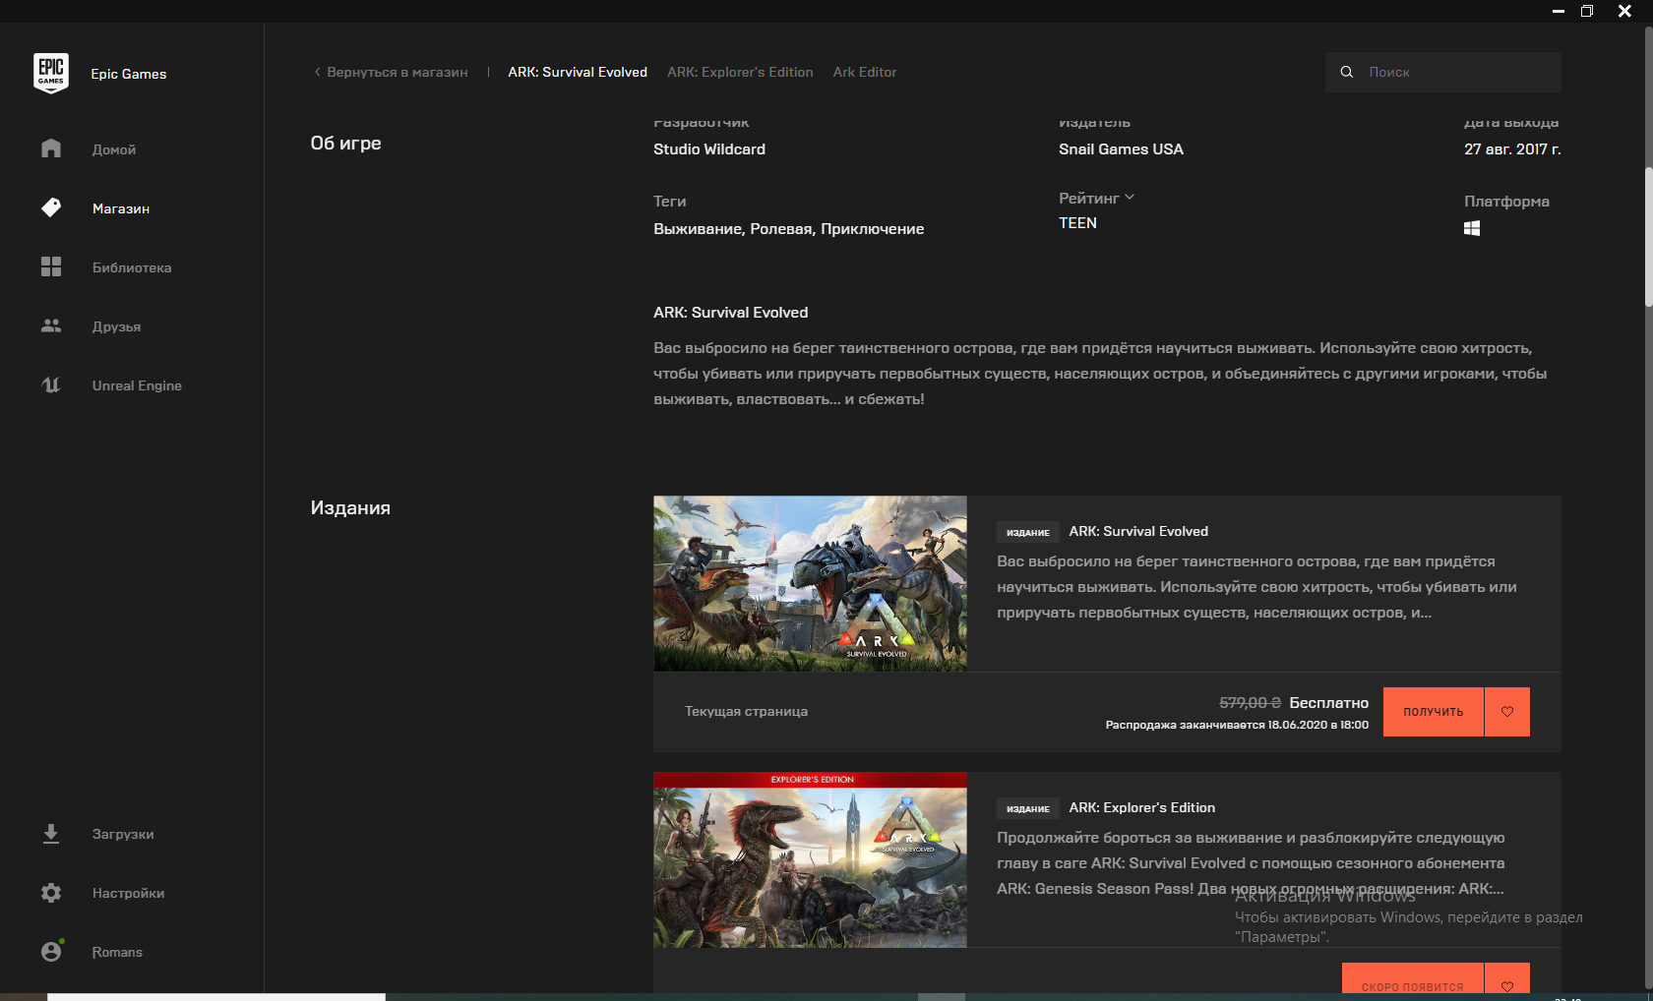Open Настройки in sidebar

click(x=128, y=893)
